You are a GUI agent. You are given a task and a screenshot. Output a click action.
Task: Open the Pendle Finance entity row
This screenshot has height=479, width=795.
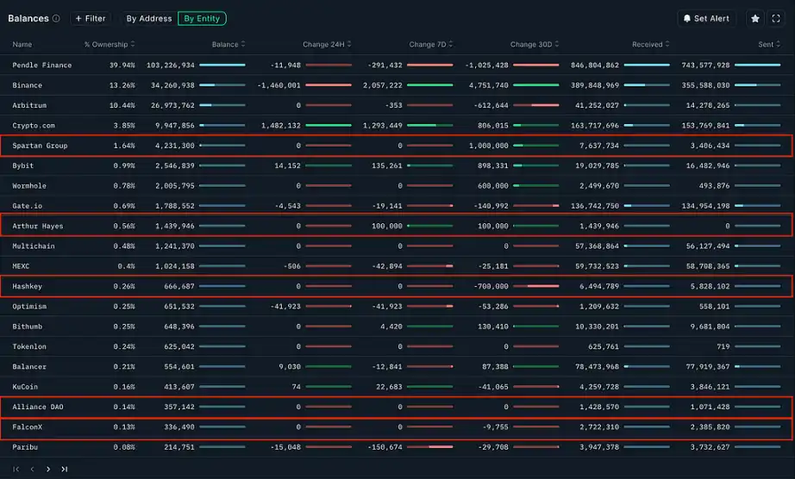pos(42,65)
